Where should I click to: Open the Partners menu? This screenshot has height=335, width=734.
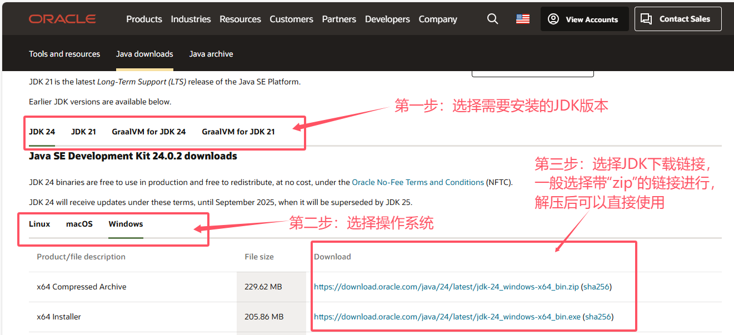click(x=339, y=19)
